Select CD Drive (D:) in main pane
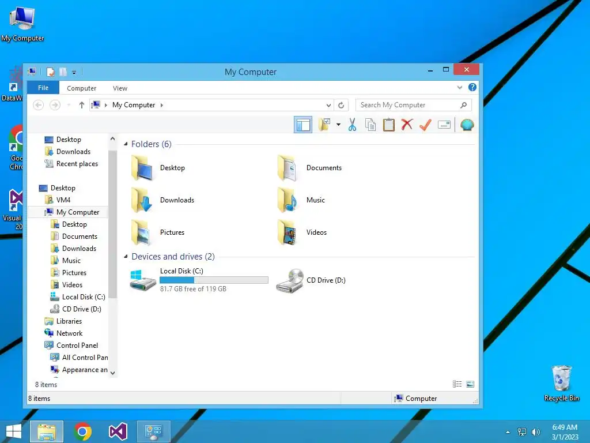 click(311, 280)
